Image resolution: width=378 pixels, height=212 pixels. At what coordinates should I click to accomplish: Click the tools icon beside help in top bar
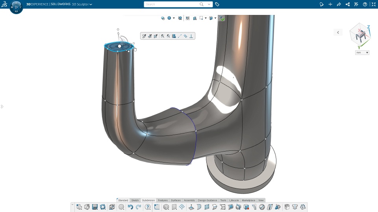356,4
